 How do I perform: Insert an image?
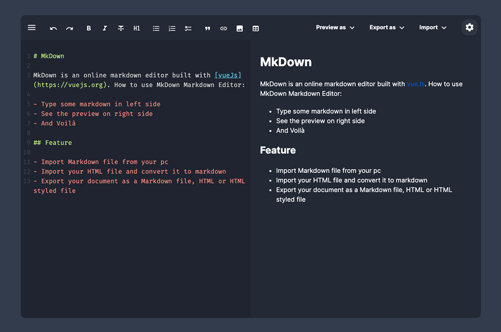pyautogui.click(x=239, y=28)
